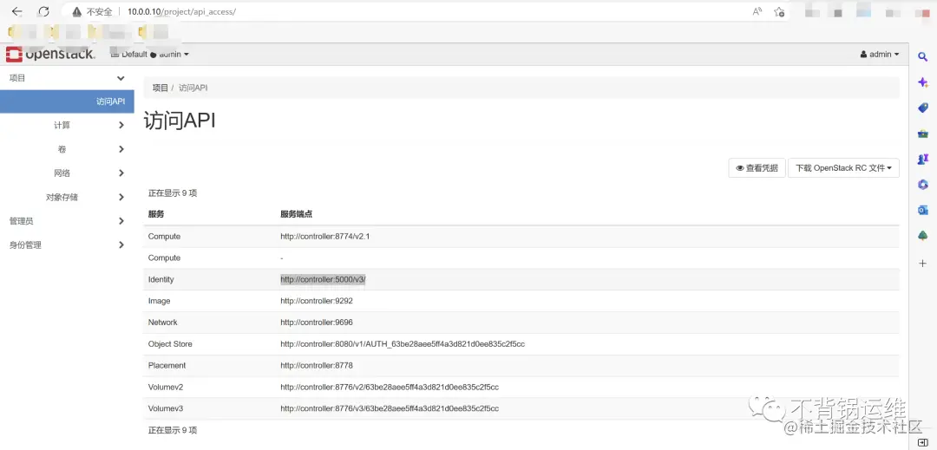Screen dimensions: 937x450
Task: Select the Placement service name cell
Action: click(x=167, y=365)
